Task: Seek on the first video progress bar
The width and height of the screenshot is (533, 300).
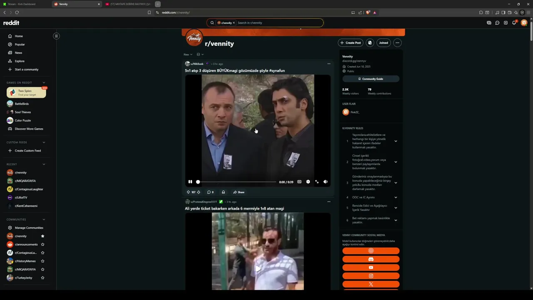Action: click(236, 182)
